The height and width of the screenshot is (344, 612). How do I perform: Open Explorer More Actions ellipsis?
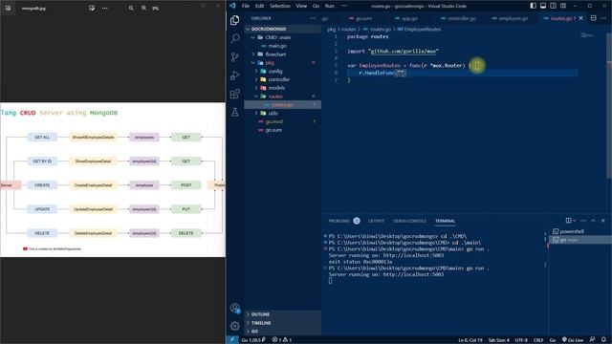(x=313, y=18)
